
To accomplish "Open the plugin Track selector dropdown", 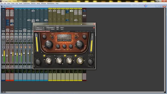I will [x=38, y=28].
